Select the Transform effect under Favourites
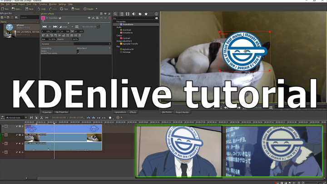This screenshot has height=184, width=327. (128, 25)
